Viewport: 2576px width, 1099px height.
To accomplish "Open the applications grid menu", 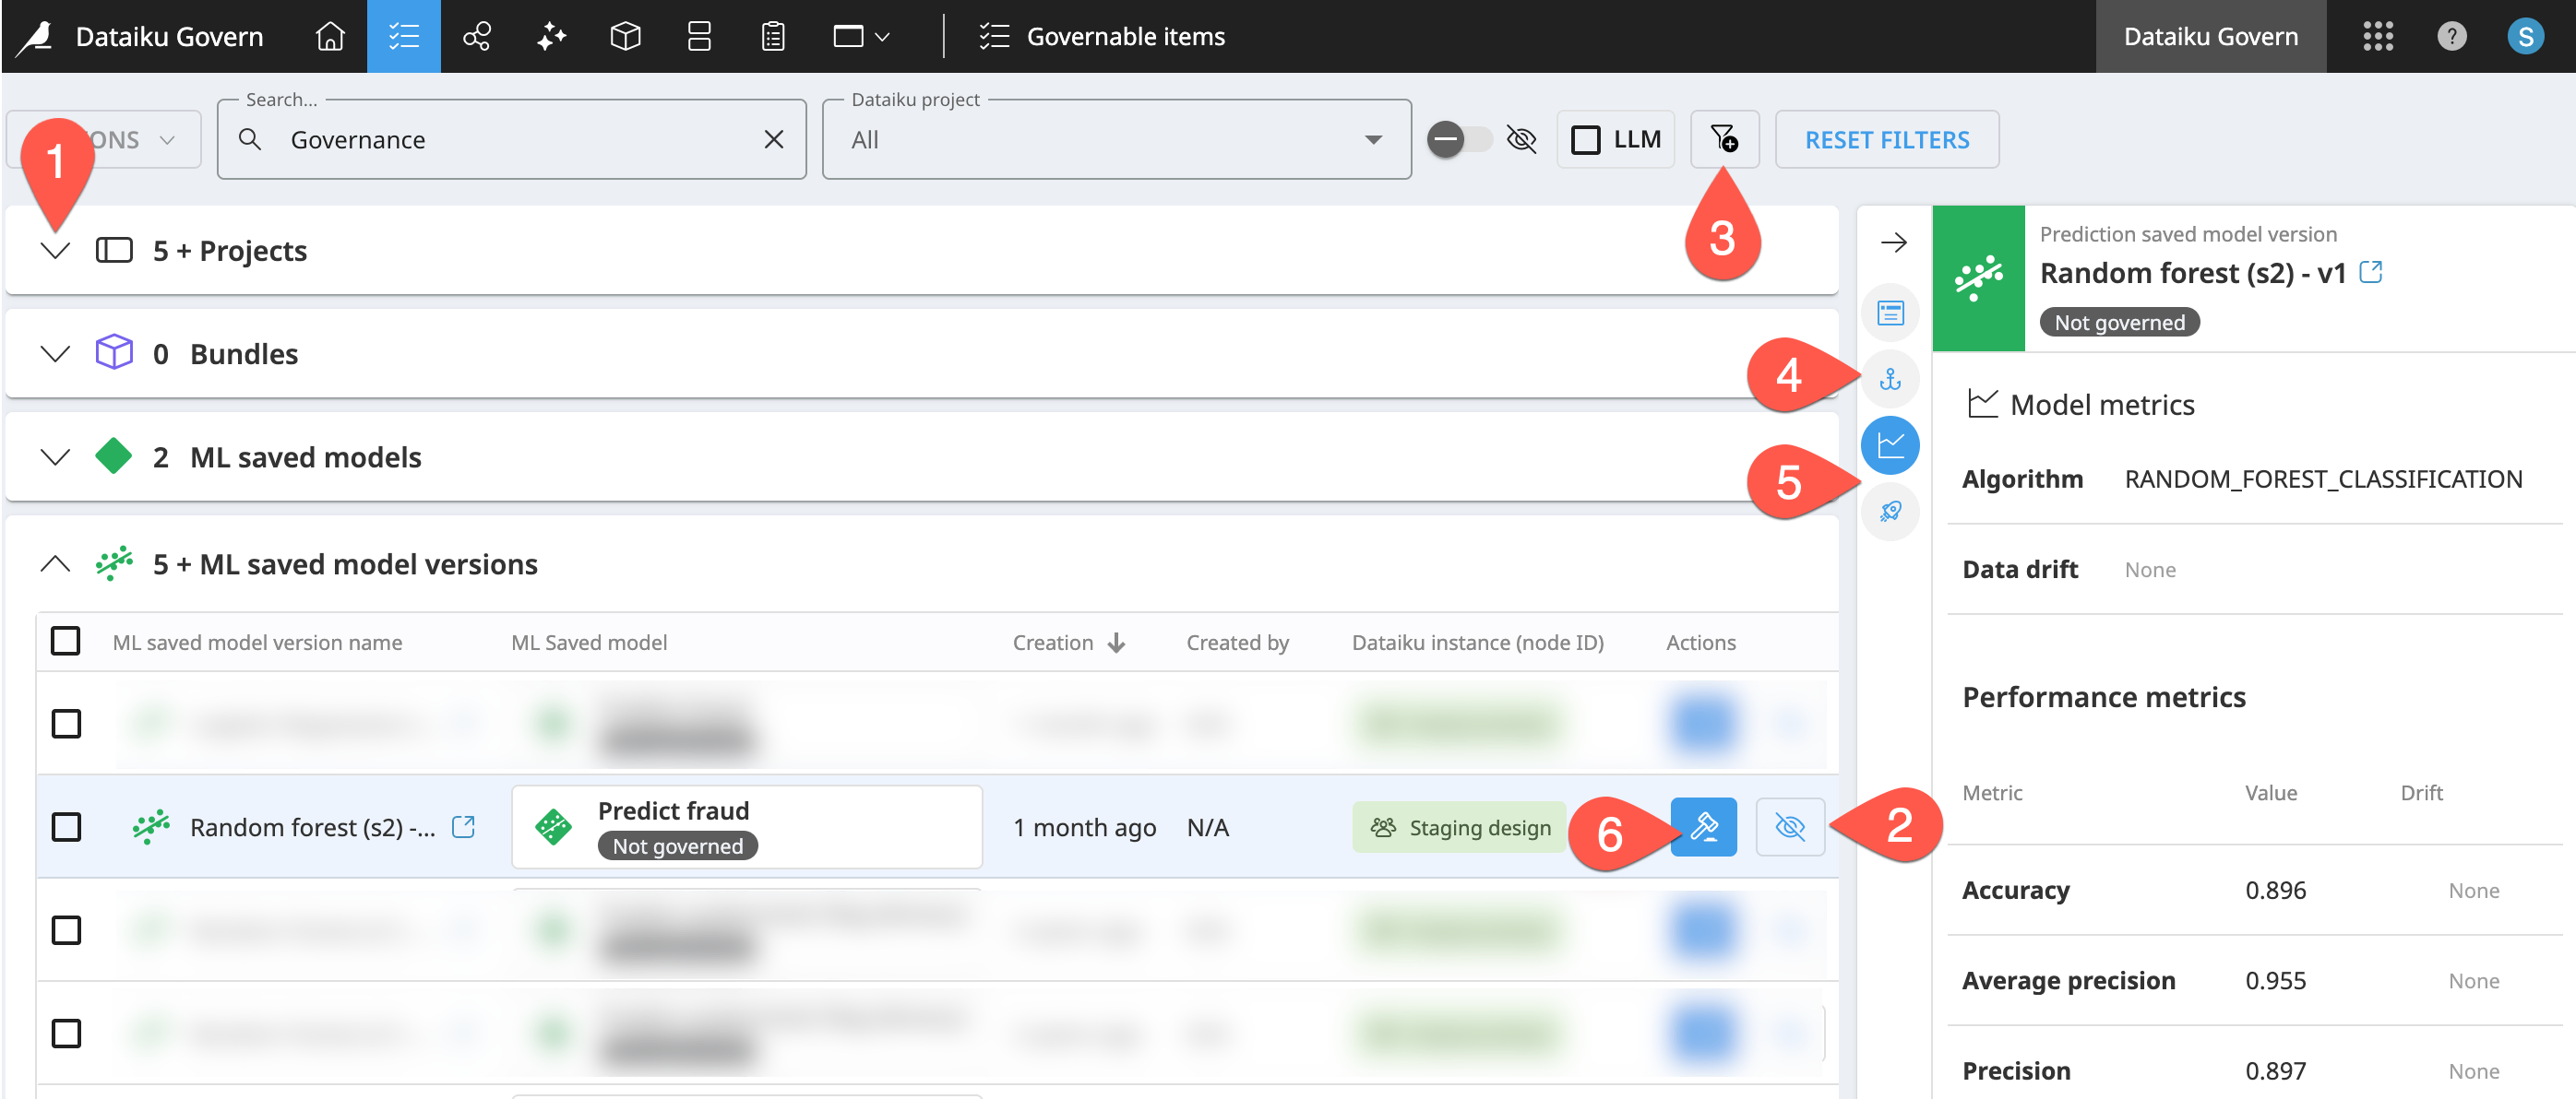I will pyautogui.click(x=2378, y=37).
